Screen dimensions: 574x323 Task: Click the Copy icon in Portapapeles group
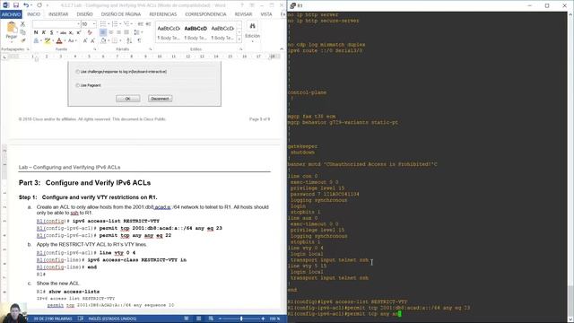point(22,32)
